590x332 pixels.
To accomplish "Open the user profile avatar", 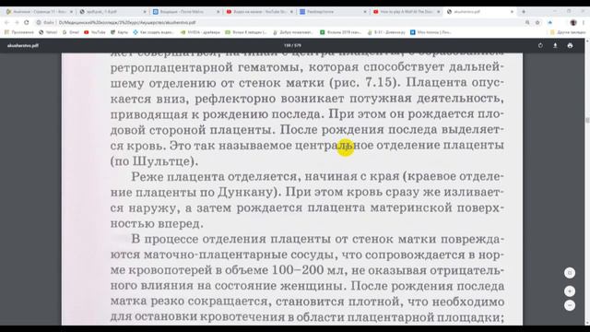I will click(573, 22).
